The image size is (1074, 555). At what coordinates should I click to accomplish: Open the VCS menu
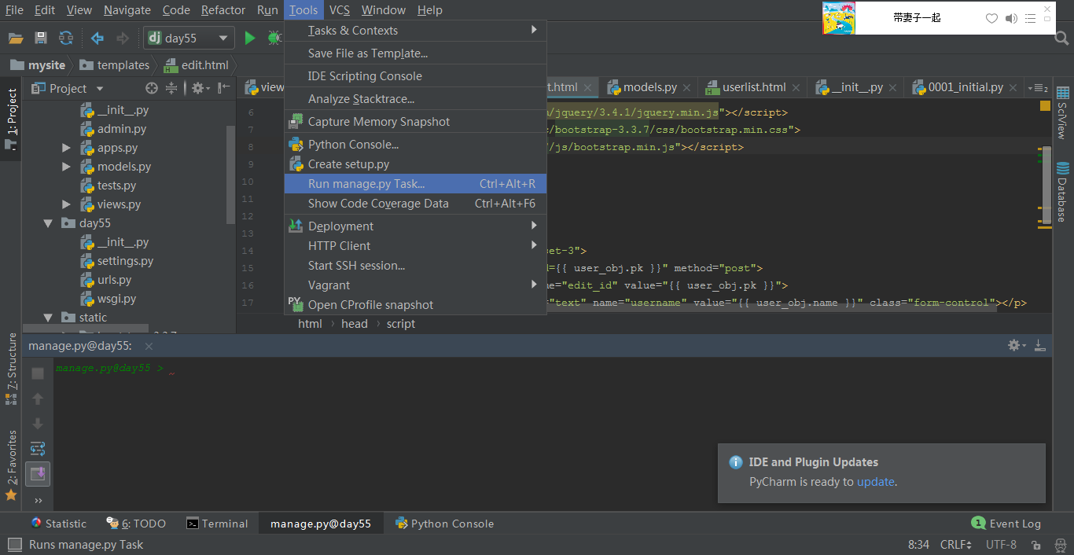(x=339, y=10)
